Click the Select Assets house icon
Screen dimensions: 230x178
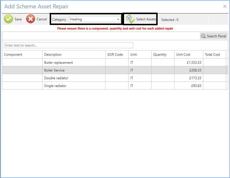click(x=130, y=19)
